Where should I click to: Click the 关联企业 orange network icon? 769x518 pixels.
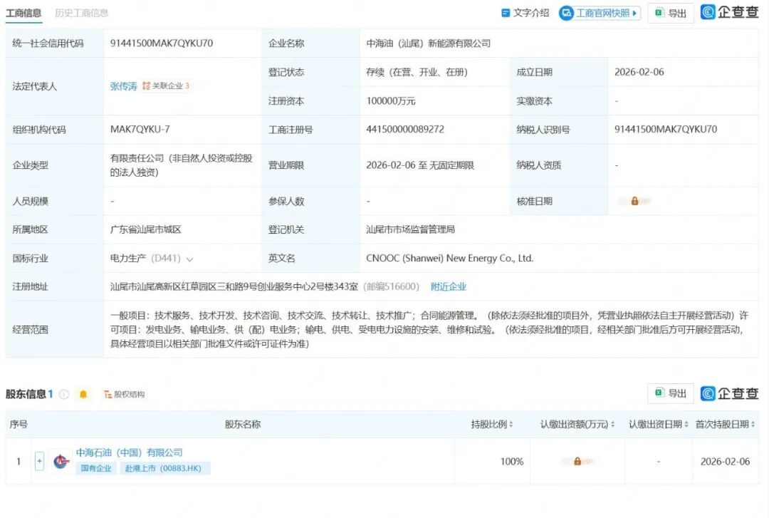tap(146, 86)
